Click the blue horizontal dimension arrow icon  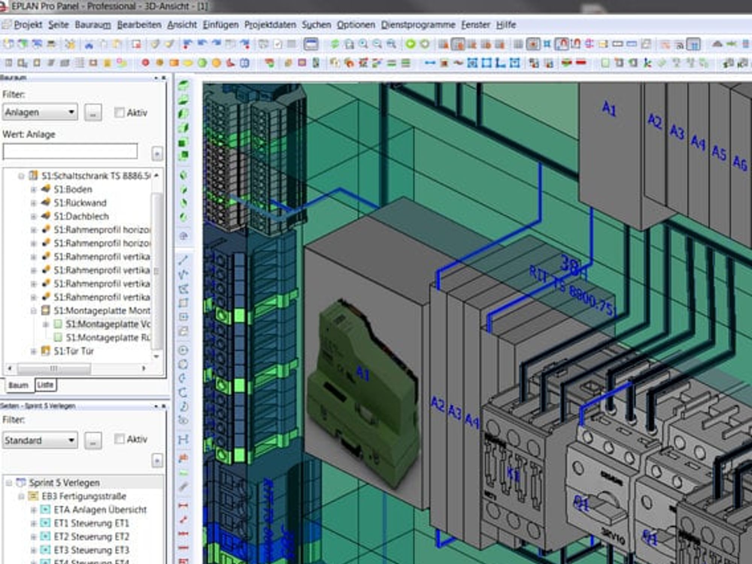(430, 63)
